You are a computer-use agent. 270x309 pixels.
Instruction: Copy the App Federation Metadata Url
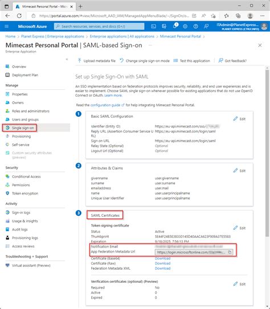point(230,252)
